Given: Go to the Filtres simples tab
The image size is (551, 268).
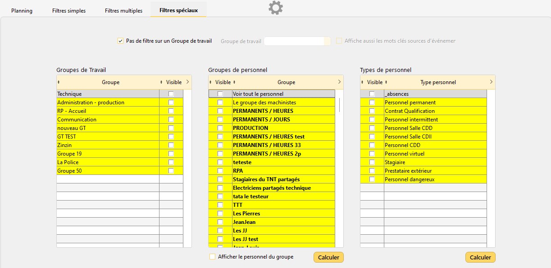Looking at the screenshot, I should click(x=69, y=11).
